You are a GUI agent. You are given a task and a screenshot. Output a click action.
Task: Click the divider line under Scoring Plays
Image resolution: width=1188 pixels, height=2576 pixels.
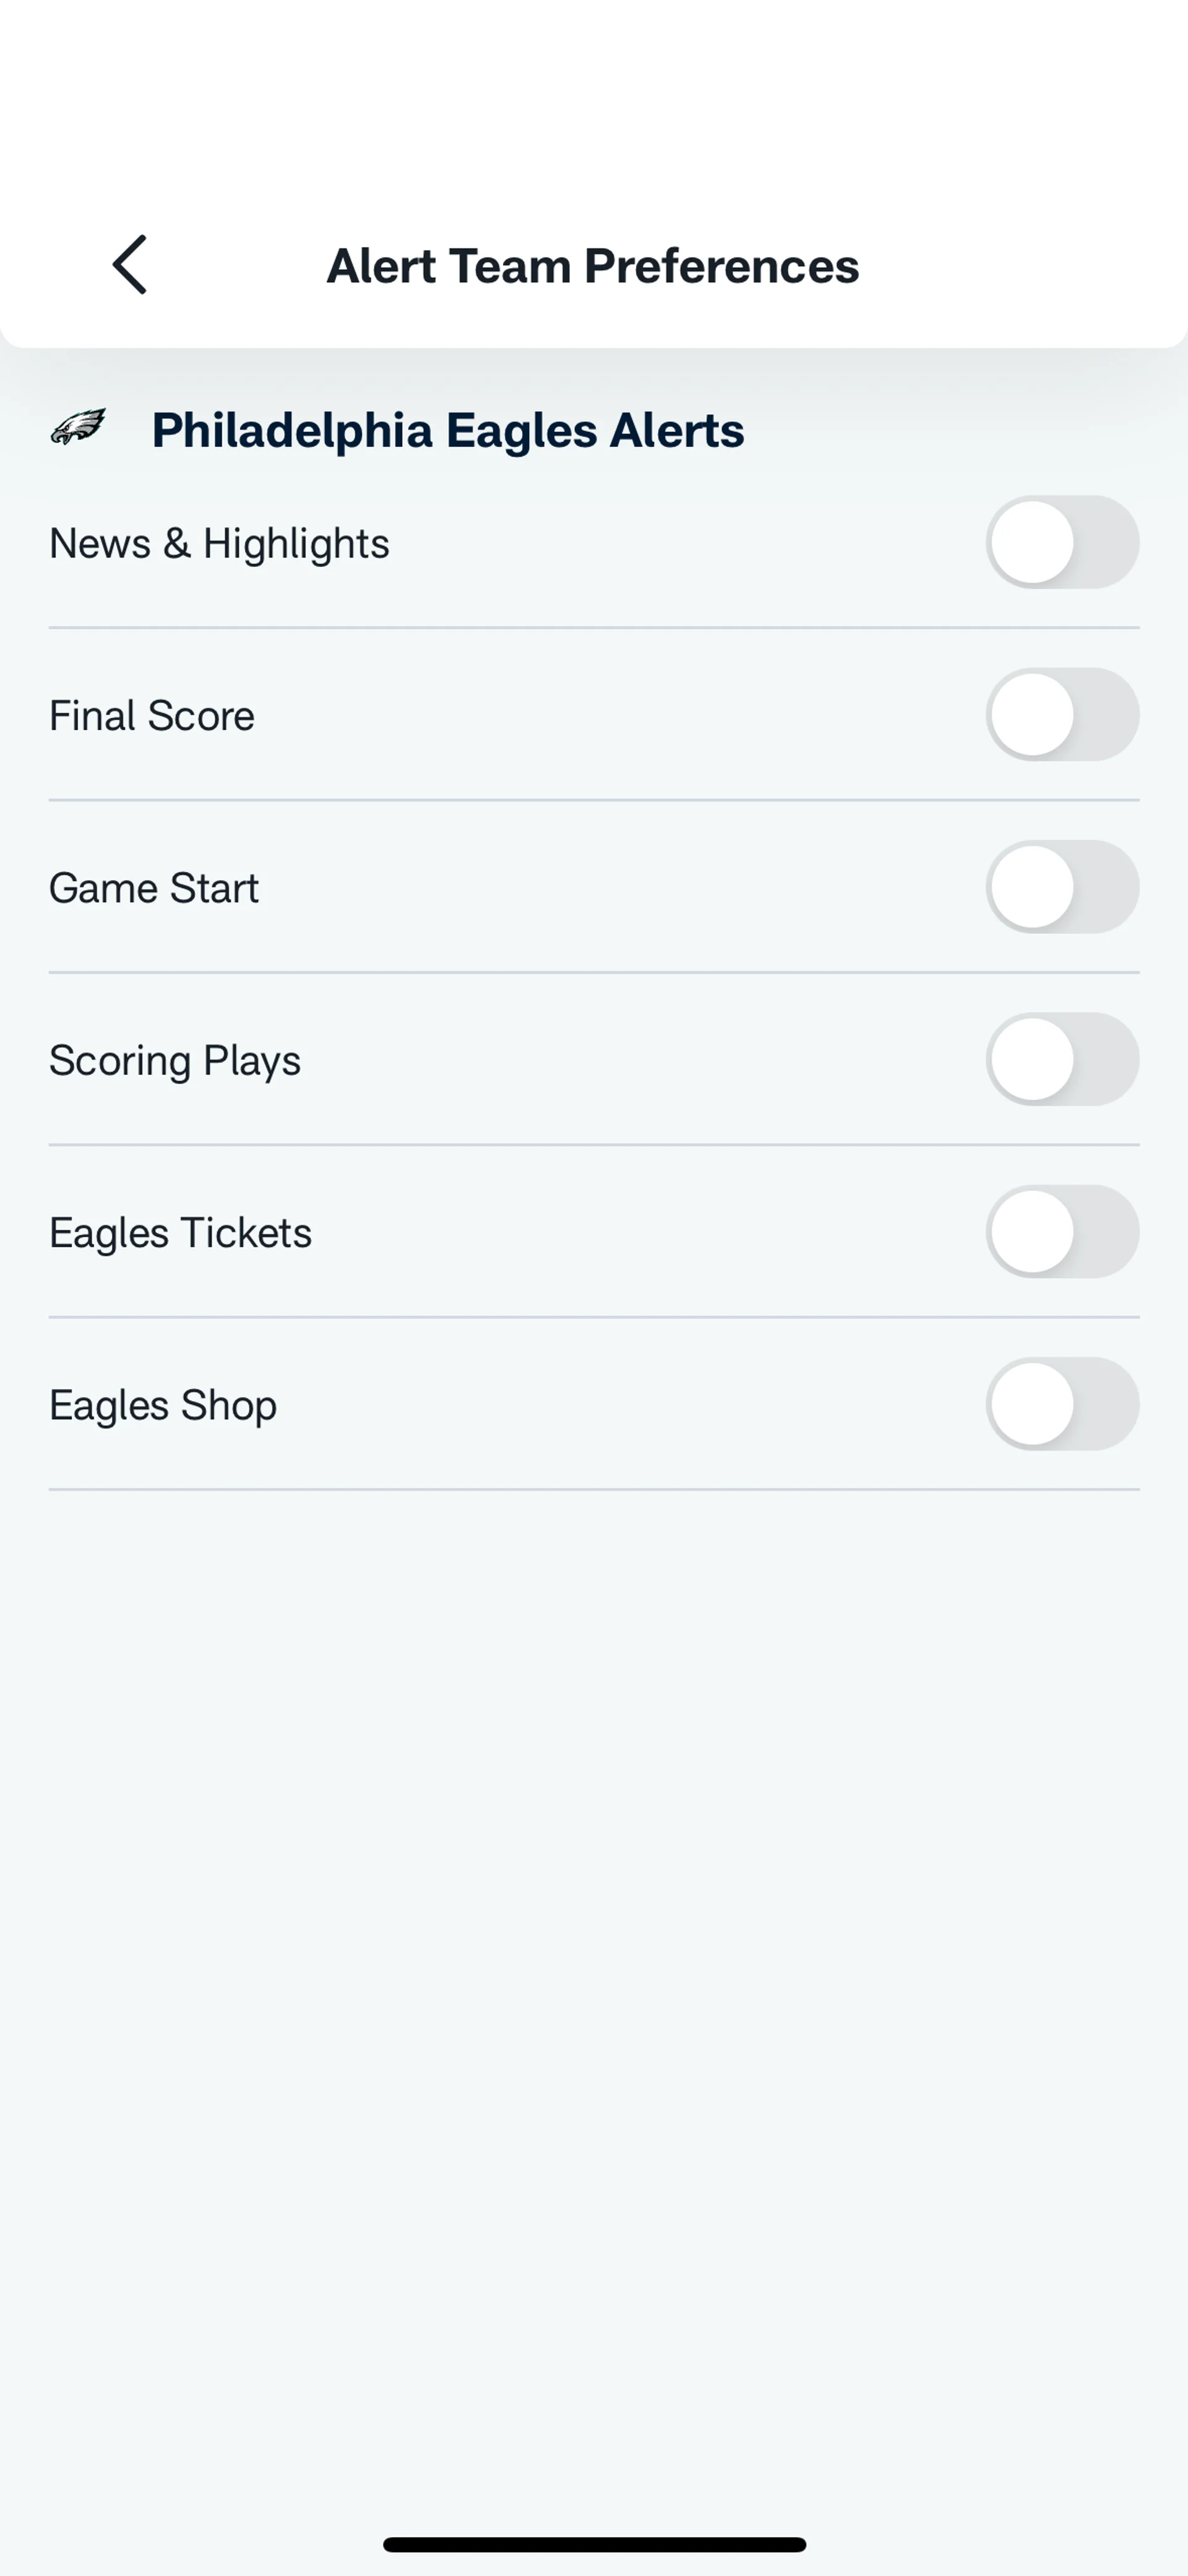coord(594,1145)
